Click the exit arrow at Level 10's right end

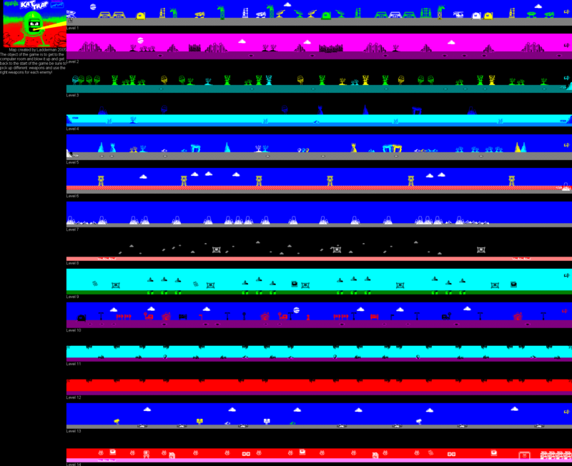(566, 311)
